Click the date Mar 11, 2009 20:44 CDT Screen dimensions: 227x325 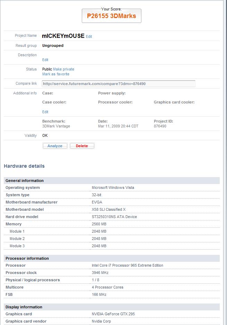tap(118, 126)
